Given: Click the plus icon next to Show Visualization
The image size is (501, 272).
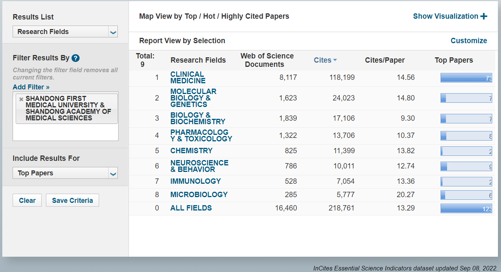Looking at the screenshot, I should (484, 16).
